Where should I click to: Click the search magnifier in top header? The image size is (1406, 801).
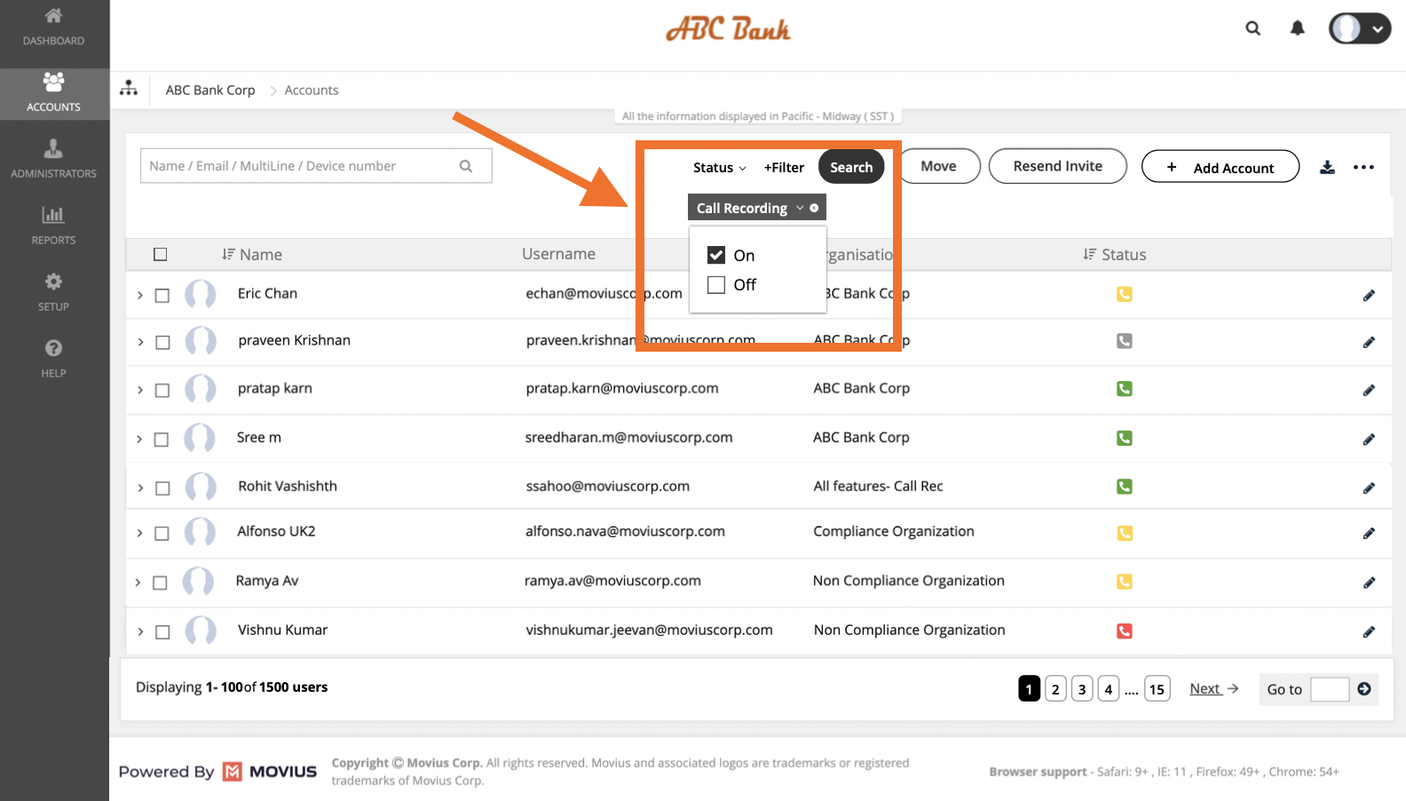click(1253, 28)
